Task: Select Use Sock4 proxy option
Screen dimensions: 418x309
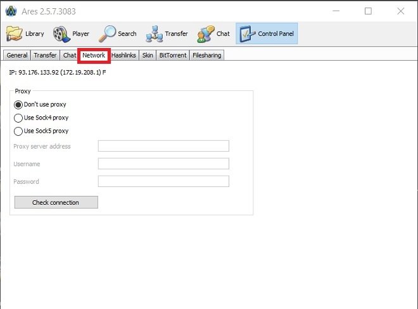Action: pyautogui.click(x=41, y=118)
